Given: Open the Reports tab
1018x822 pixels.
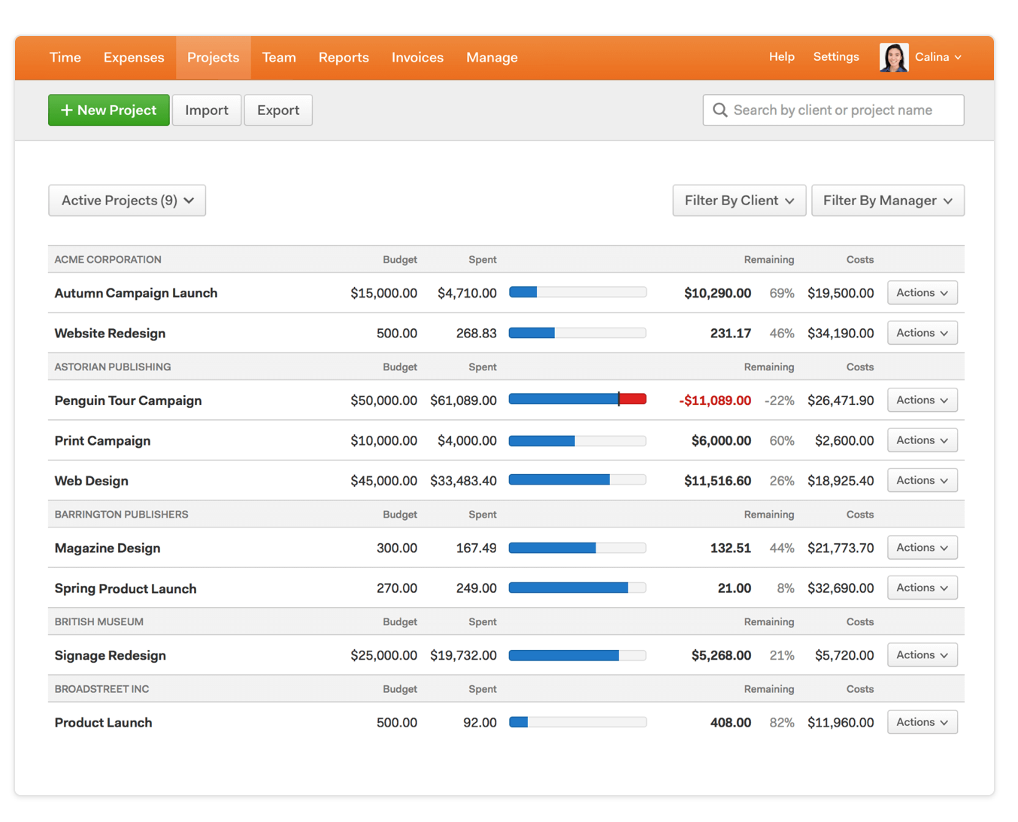Looking at the screenshot, I should [x=344, y=58].
